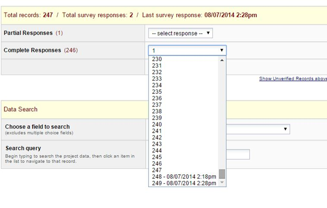Image resolution: width=327 pixels, height=208 pixels.
Task: Select response 249 dated 08/07/2014 2:28pm
Action: (x=184, y=183)
